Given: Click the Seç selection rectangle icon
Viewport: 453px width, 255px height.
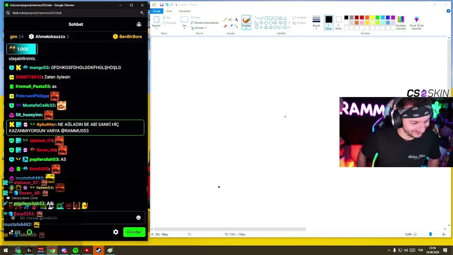Looking at the screenshot, I should (x=184, y=20).
